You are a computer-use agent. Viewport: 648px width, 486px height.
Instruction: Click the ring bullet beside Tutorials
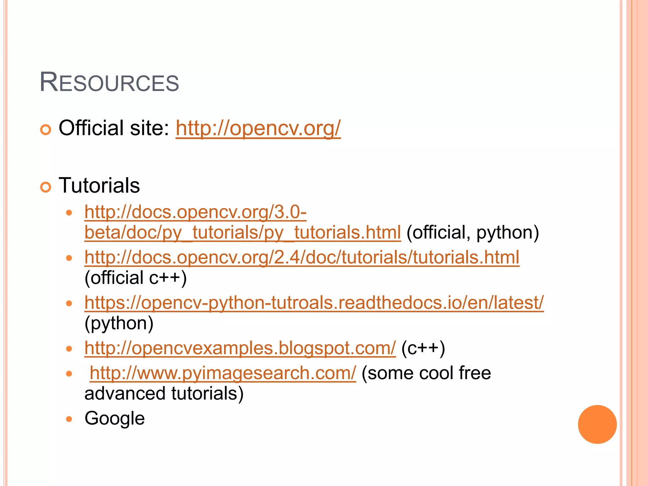[x=46, y=187]
